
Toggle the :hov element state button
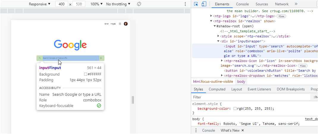pyautogui.click(x=316, y=97)
